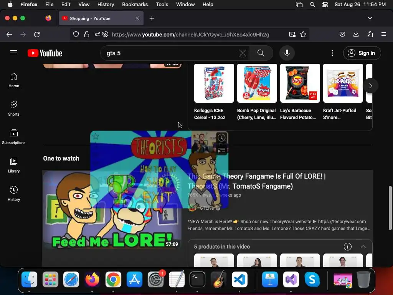
Task: Open Firefox File menu
Action: [50, 4]
